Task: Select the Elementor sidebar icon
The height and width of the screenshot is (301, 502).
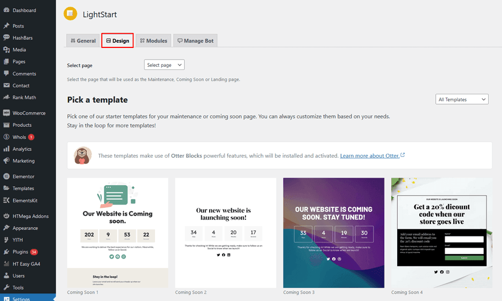Action: (x=7, y=176)
